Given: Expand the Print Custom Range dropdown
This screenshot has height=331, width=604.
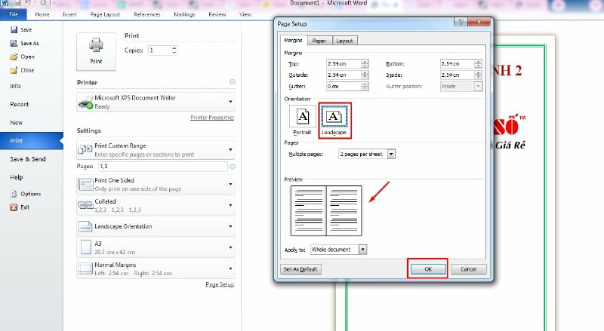Looking at the screenshot, I should (230, 149).
